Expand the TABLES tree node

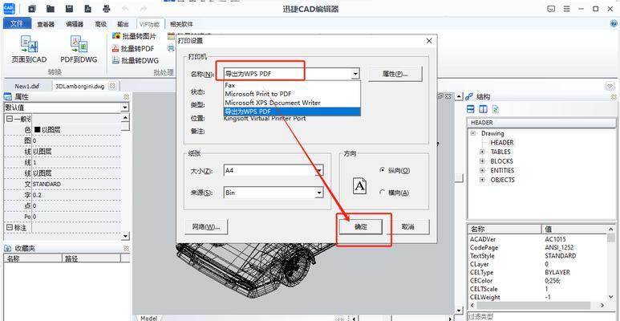[x=482, y=152]
